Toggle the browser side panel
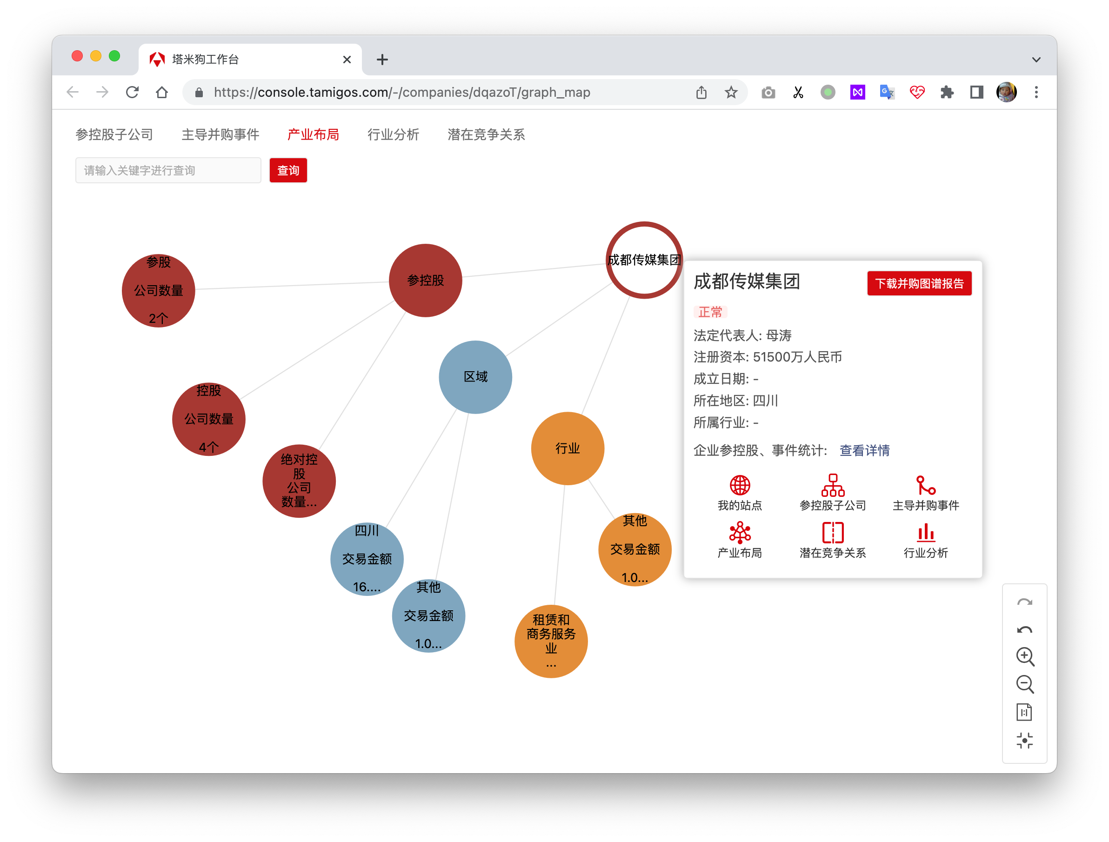This screenshot has width=1109, height=842. pos(975,92)
